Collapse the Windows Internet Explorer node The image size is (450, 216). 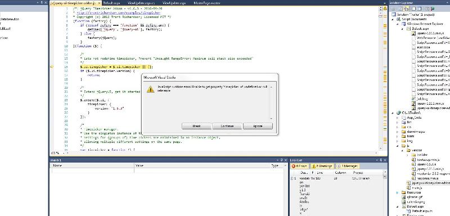click(398, 24)
